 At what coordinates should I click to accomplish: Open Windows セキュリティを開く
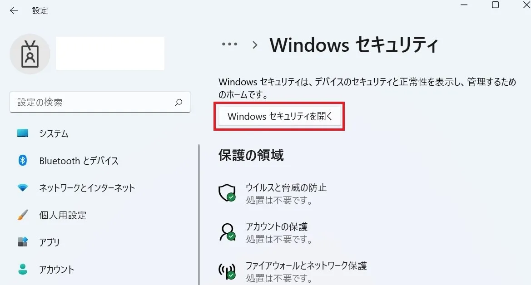pos(278,116)
